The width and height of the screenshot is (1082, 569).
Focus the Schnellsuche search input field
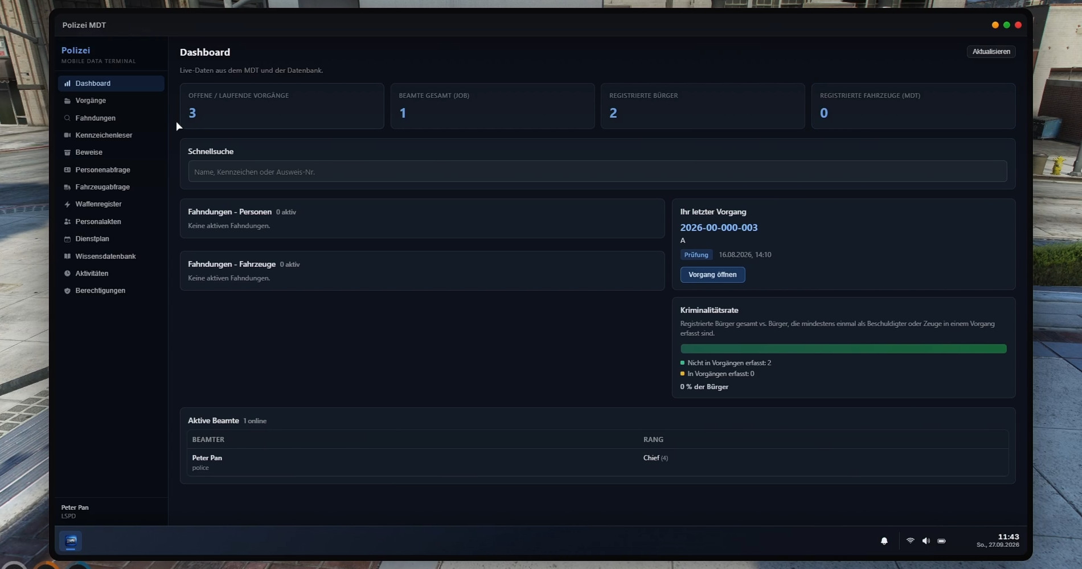click(597, 172)
